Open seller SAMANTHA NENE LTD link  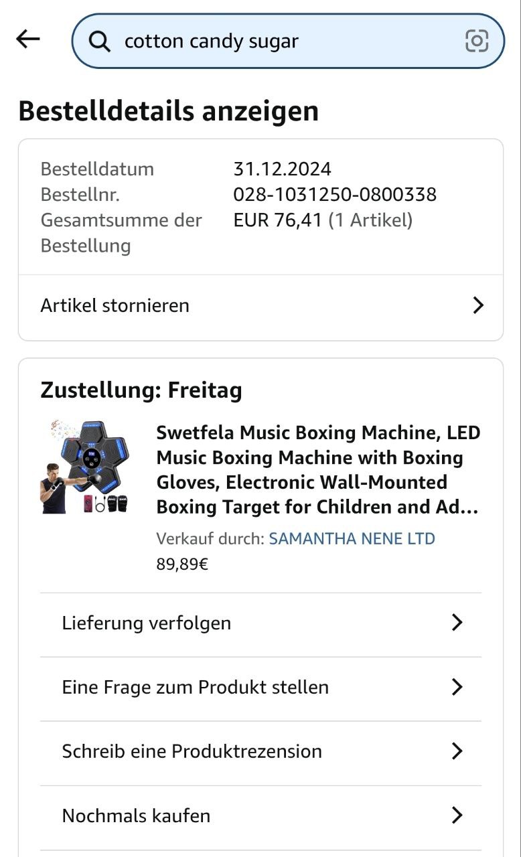(352, 538)
